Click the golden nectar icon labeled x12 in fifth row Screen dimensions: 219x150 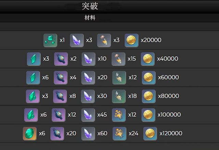pos(119,115)
